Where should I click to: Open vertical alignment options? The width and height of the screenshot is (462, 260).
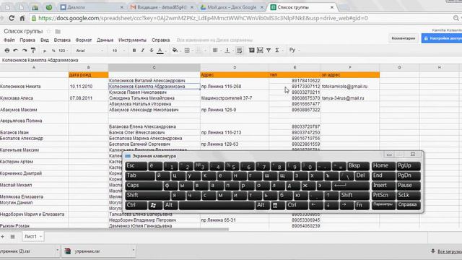228,51
